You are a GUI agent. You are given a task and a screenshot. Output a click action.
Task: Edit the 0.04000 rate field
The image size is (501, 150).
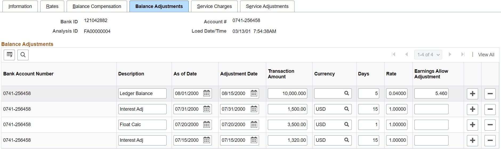[x=397, y=93]
